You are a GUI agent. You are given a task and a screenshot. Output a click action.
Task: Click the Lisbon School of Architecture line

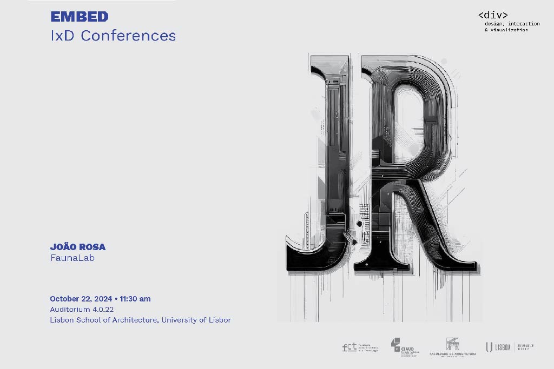point(140,320)
